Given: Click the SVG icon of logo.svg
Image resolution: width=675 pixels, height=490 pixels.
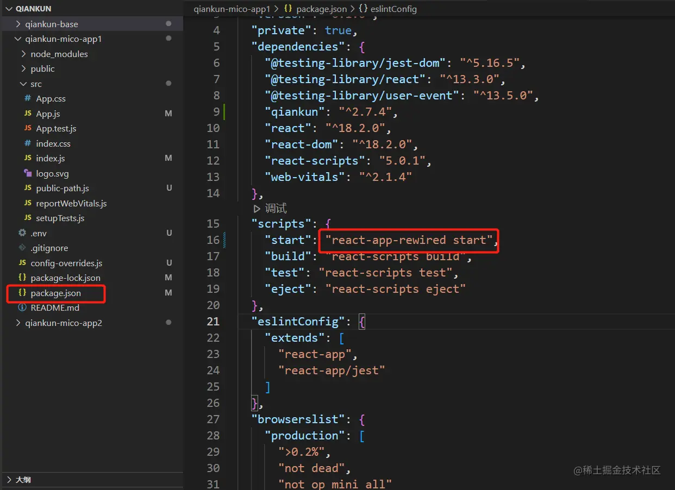Looking at the screenshot, I should click(x=28, y=173).
